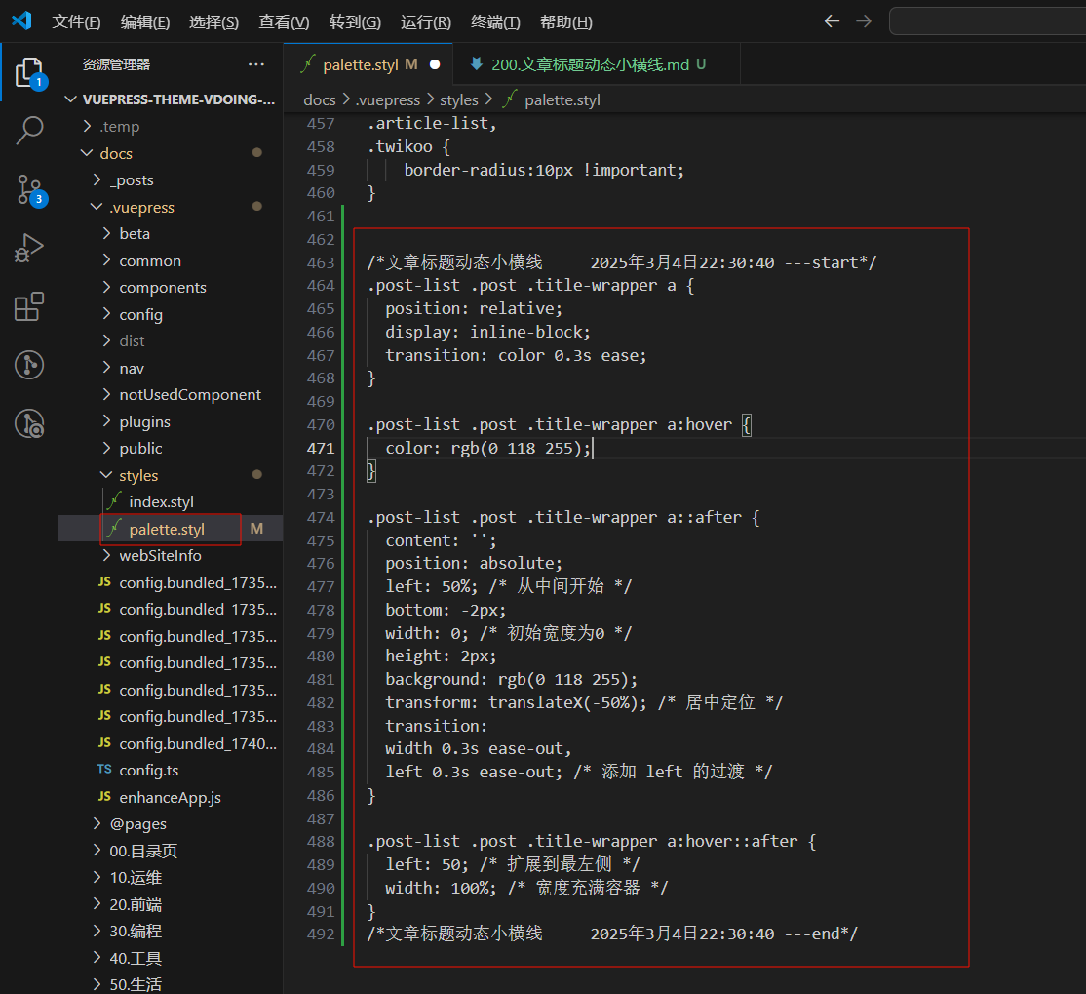Expand the beta folder
The height and width of the screenshot is (994, 1086).
point(171,233)
